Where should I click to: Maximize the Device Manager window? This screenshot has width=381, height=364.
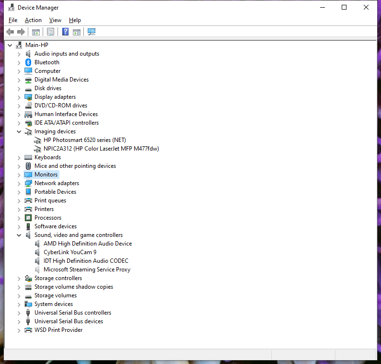point(344,8)
